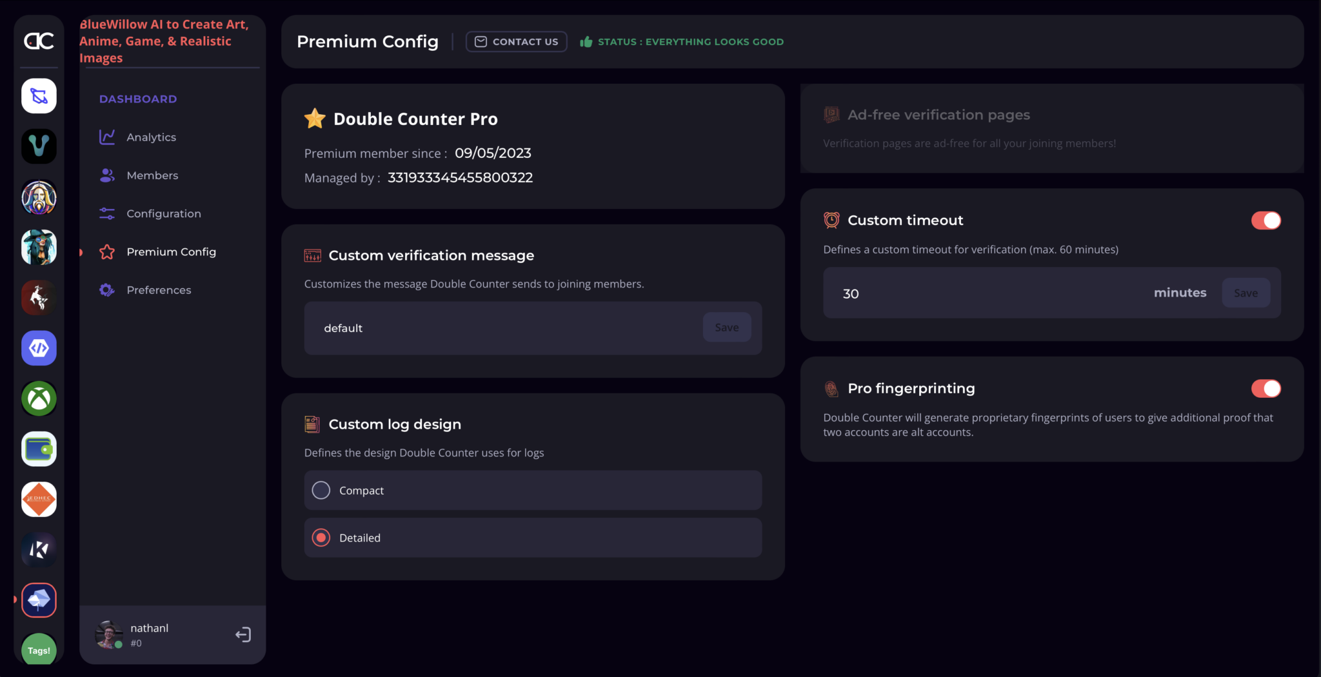Click the Premium Config star icon
This screenshot has height=677, width=1321.
point(107,251)
